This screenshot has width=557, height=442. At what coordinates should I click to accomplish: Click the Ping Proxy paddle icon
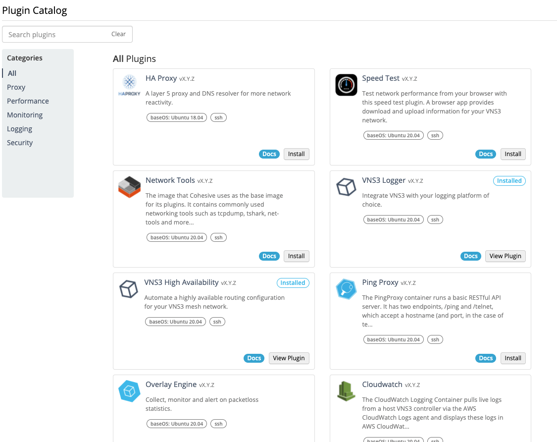click(347, 289)
